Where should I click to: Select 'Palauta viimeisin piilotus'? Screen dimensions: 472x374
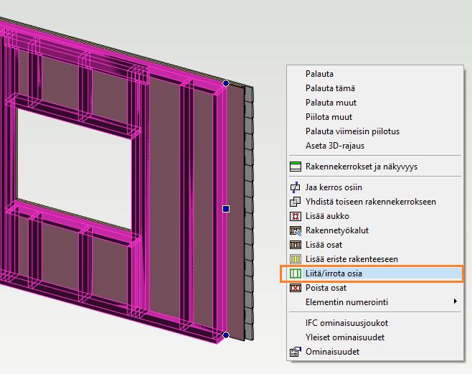click(x=352, y=131)
